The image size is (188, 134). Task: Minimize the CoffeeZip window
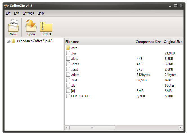pyautogui.click(x=170, y=6)
